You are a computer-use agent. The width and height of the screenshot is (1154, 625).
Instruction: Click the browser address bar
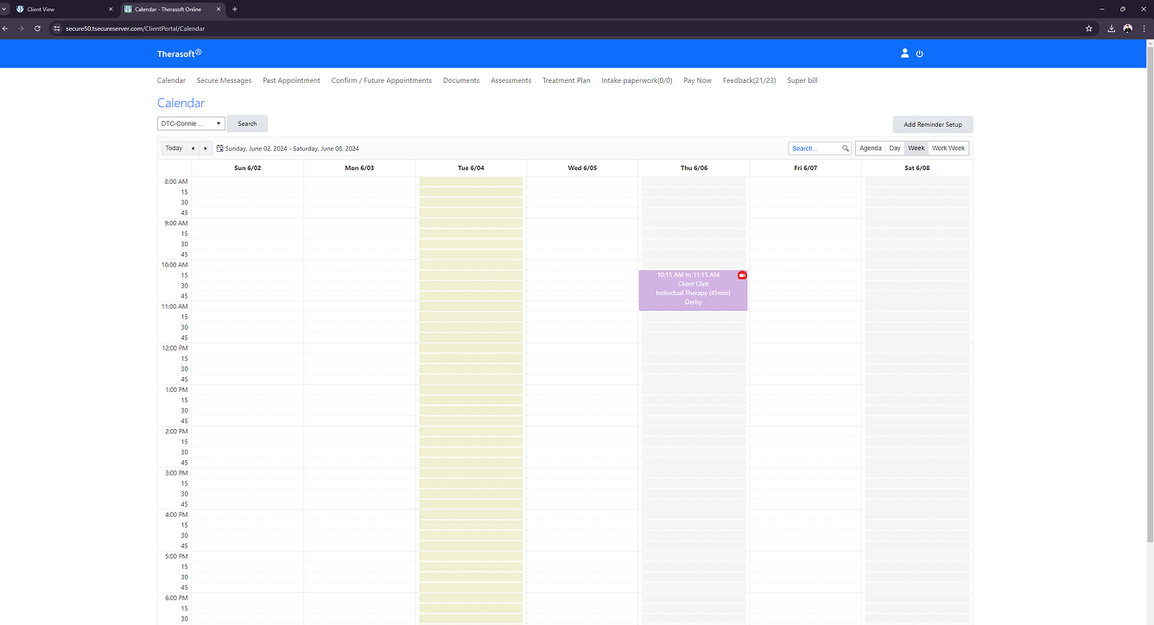pyautogui.click(x=570, y=28)
